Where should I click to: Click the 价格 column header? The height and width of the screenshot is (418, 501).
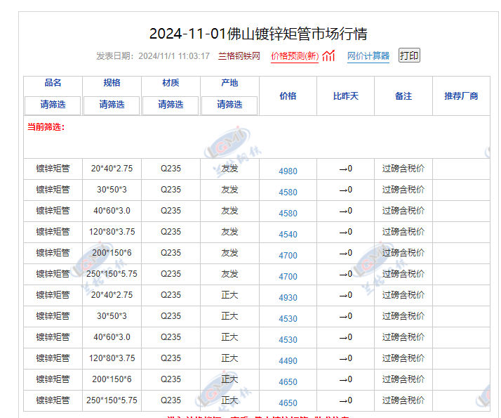pyautogui.click(x=288, y=96)
